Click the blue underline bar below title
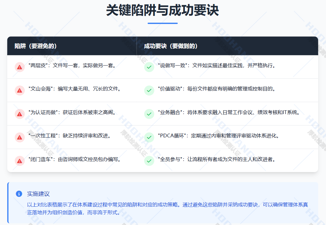This screenshot has height=225, width=326. tap(162, 23)
